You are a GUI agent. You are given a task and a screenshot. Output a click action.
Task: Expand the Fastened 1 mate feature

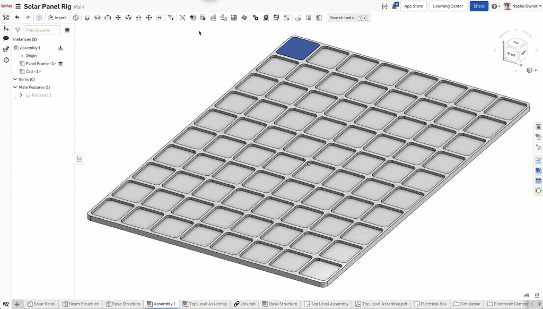(x=21, y=95)
